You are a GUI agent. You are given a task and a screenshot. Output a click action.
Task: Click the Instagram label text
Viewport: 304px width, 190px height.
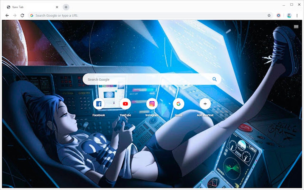coord(152,115)
